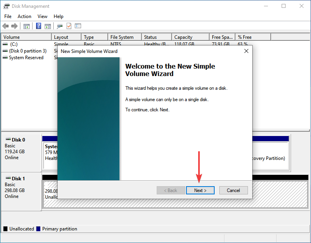This screenshot has height=243, width=311.
Task: Sort by the Volume column header
Action: click(x=26, y=37)
